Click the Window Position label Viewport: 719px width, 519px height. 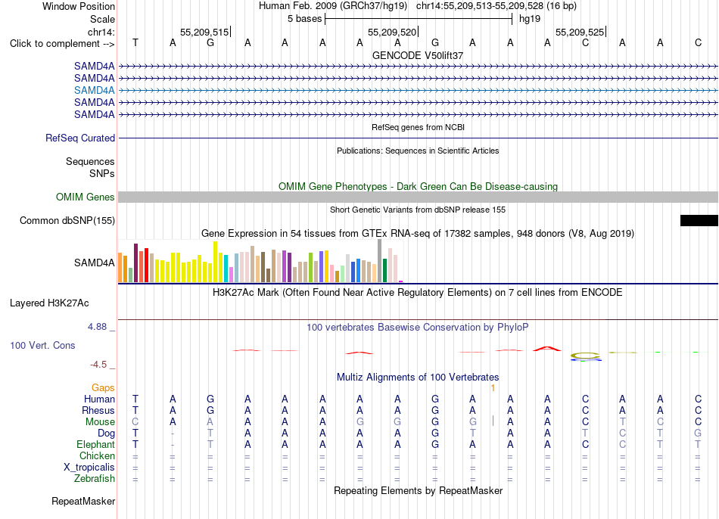click(79, 6)
